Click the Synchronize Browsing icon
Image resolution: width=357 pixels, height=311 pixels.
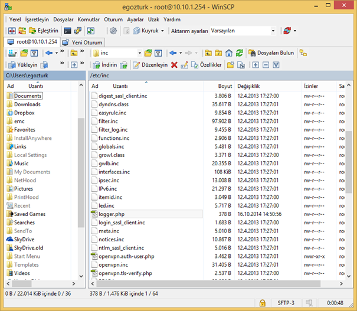click(x=22, y=31)
